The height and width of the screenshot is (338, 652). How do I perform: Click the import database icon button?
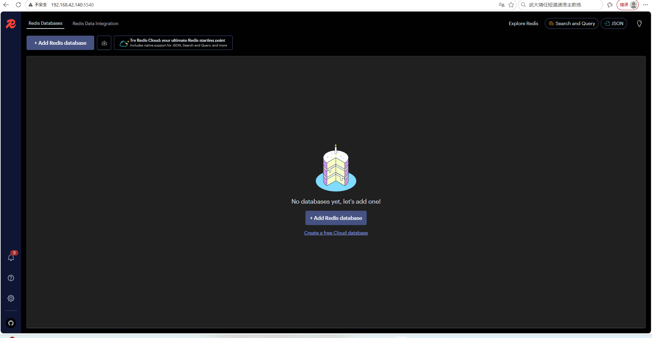(104, 43)
